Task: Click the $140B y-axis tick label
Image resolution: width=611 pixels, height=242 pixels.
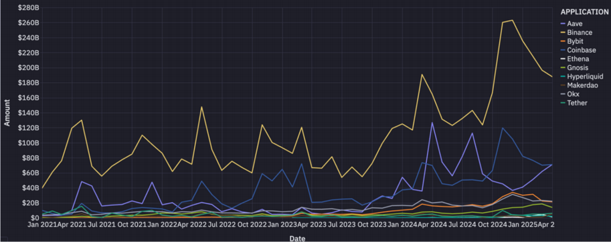Action: point(29,113)
